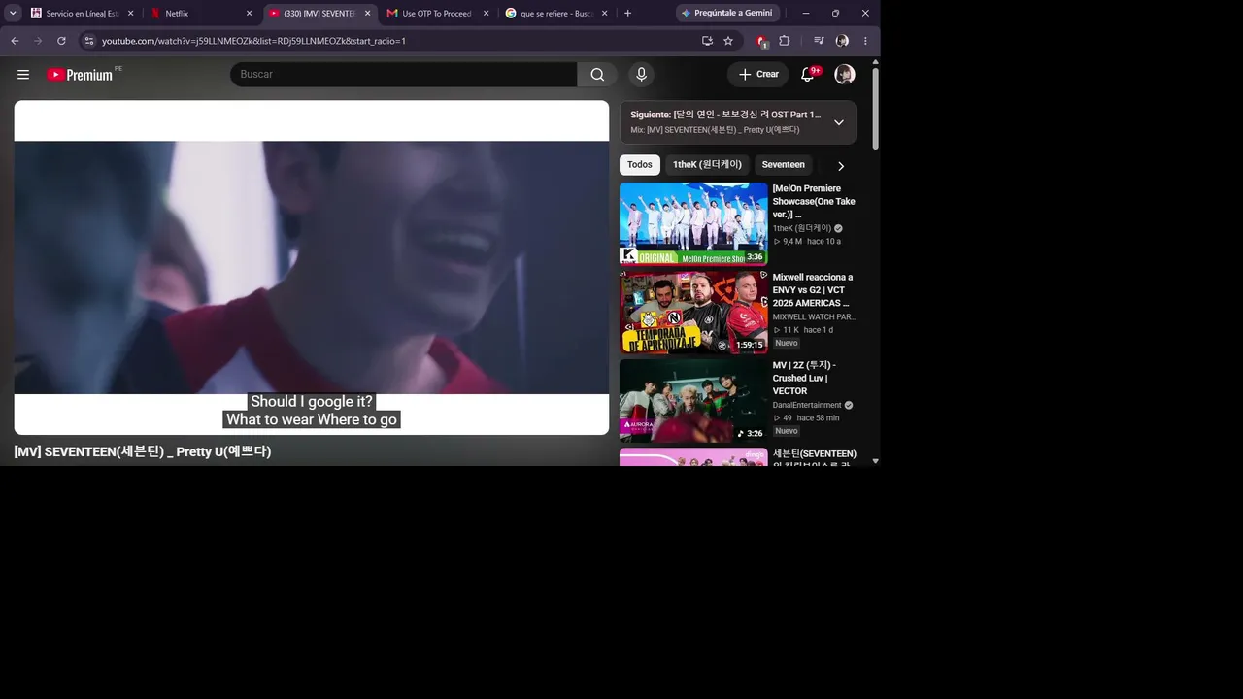Click the MelOn Premiere Showcase thumbnail
The image size is (1243, 699).
pos(693,224)
